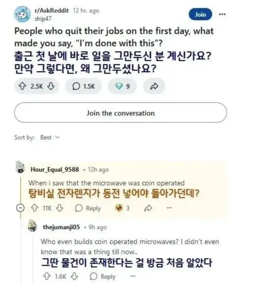Open the post's 1.5K comments

(x=83, y=86)
